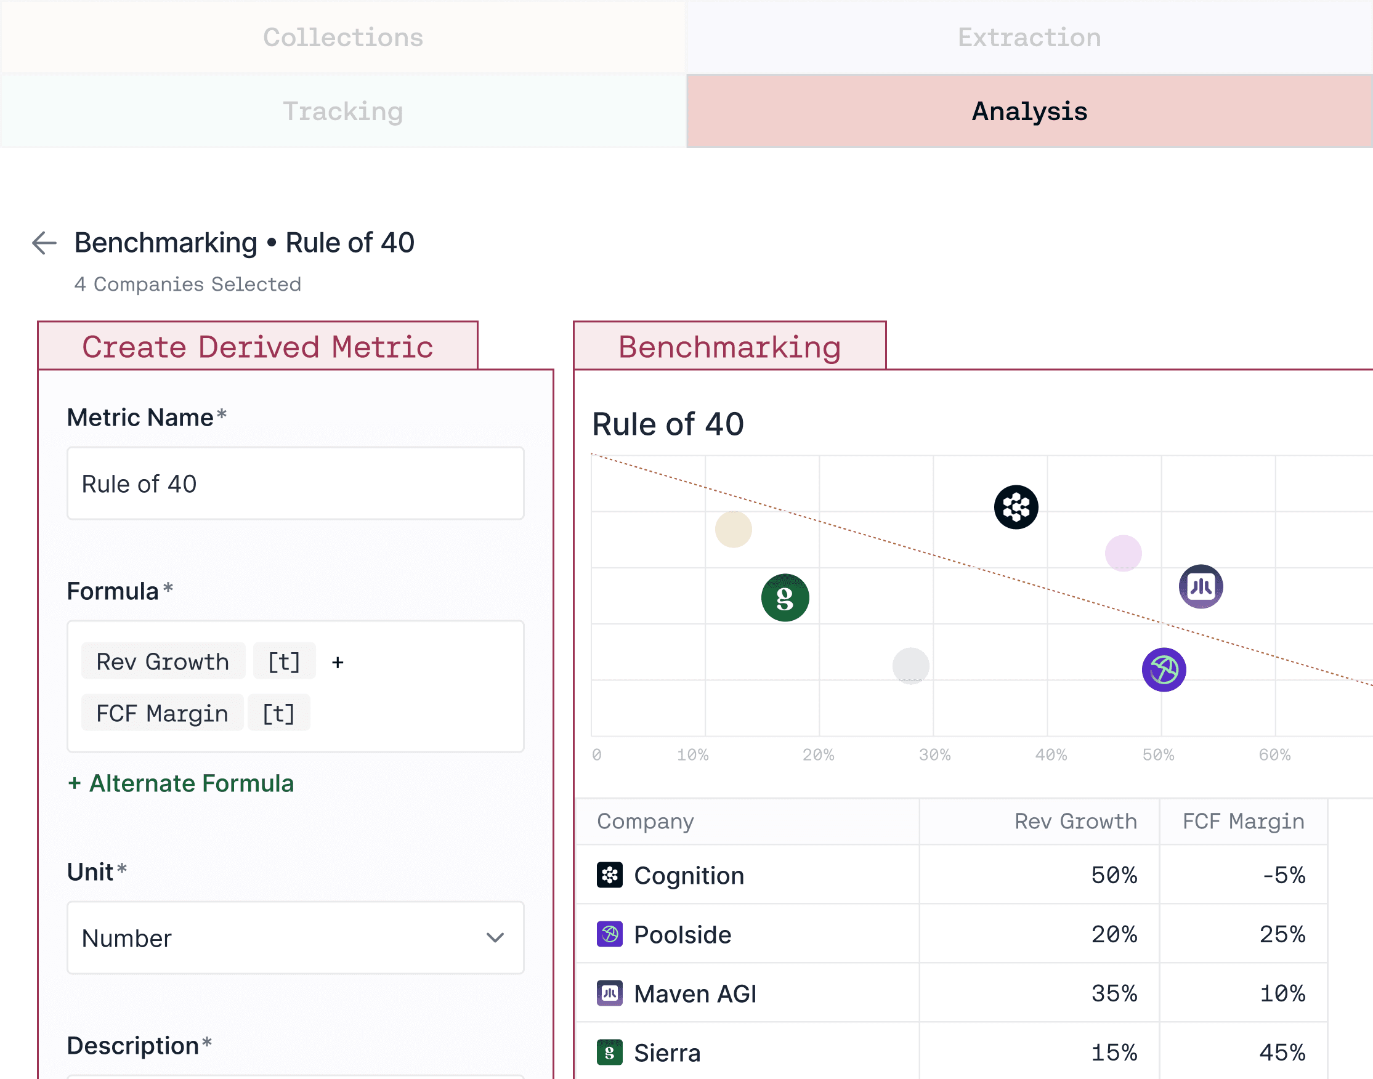Image resolution: width=1373 pixels, height=1079 pixels.
Task: Click the Cognition icon in the table
Action: [x=609, y=875]
